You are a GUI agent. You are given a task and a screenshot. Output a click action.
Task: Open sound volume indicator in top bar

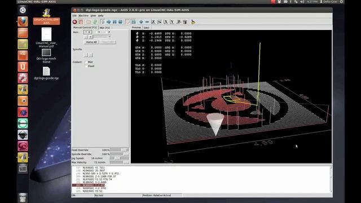click(x=302, y=2)
